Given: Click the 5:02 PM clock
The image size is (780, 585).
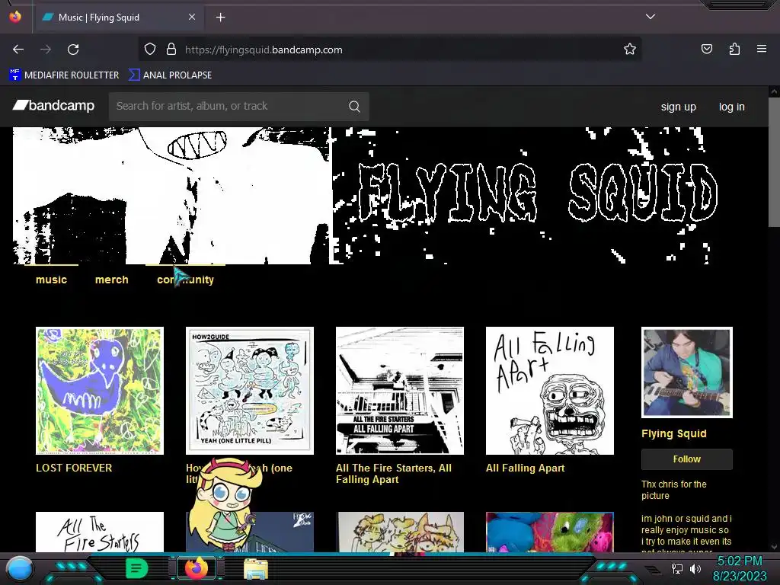Looking at the screenshot, I should tap(740, 561).
